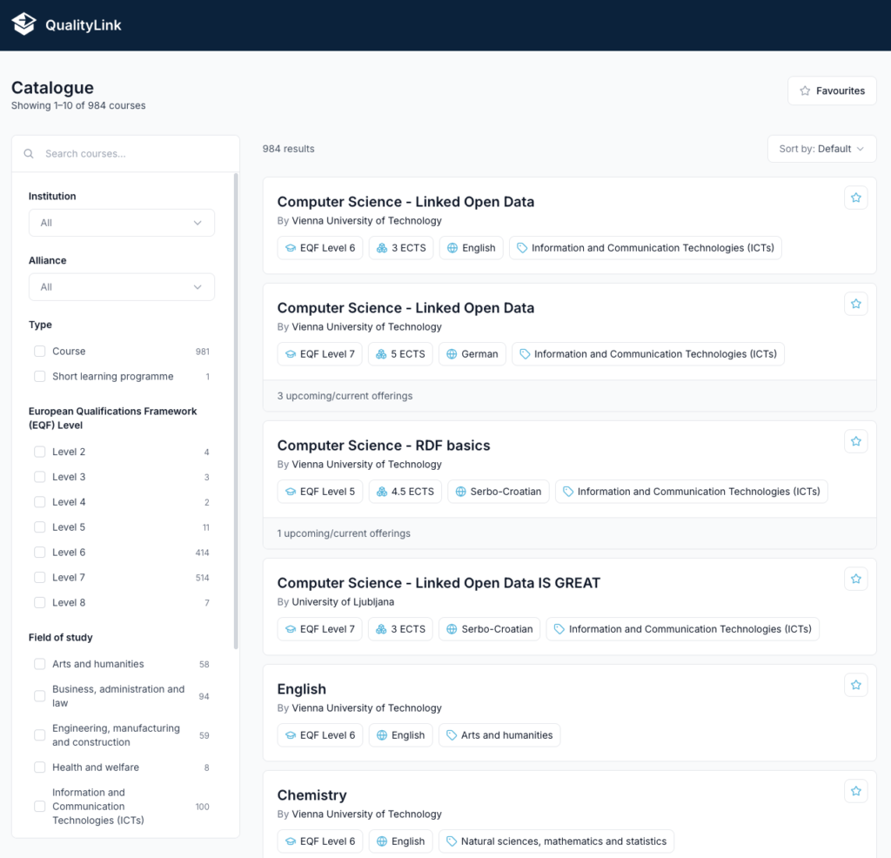
Task: Star the English course card
Action: 856,685
